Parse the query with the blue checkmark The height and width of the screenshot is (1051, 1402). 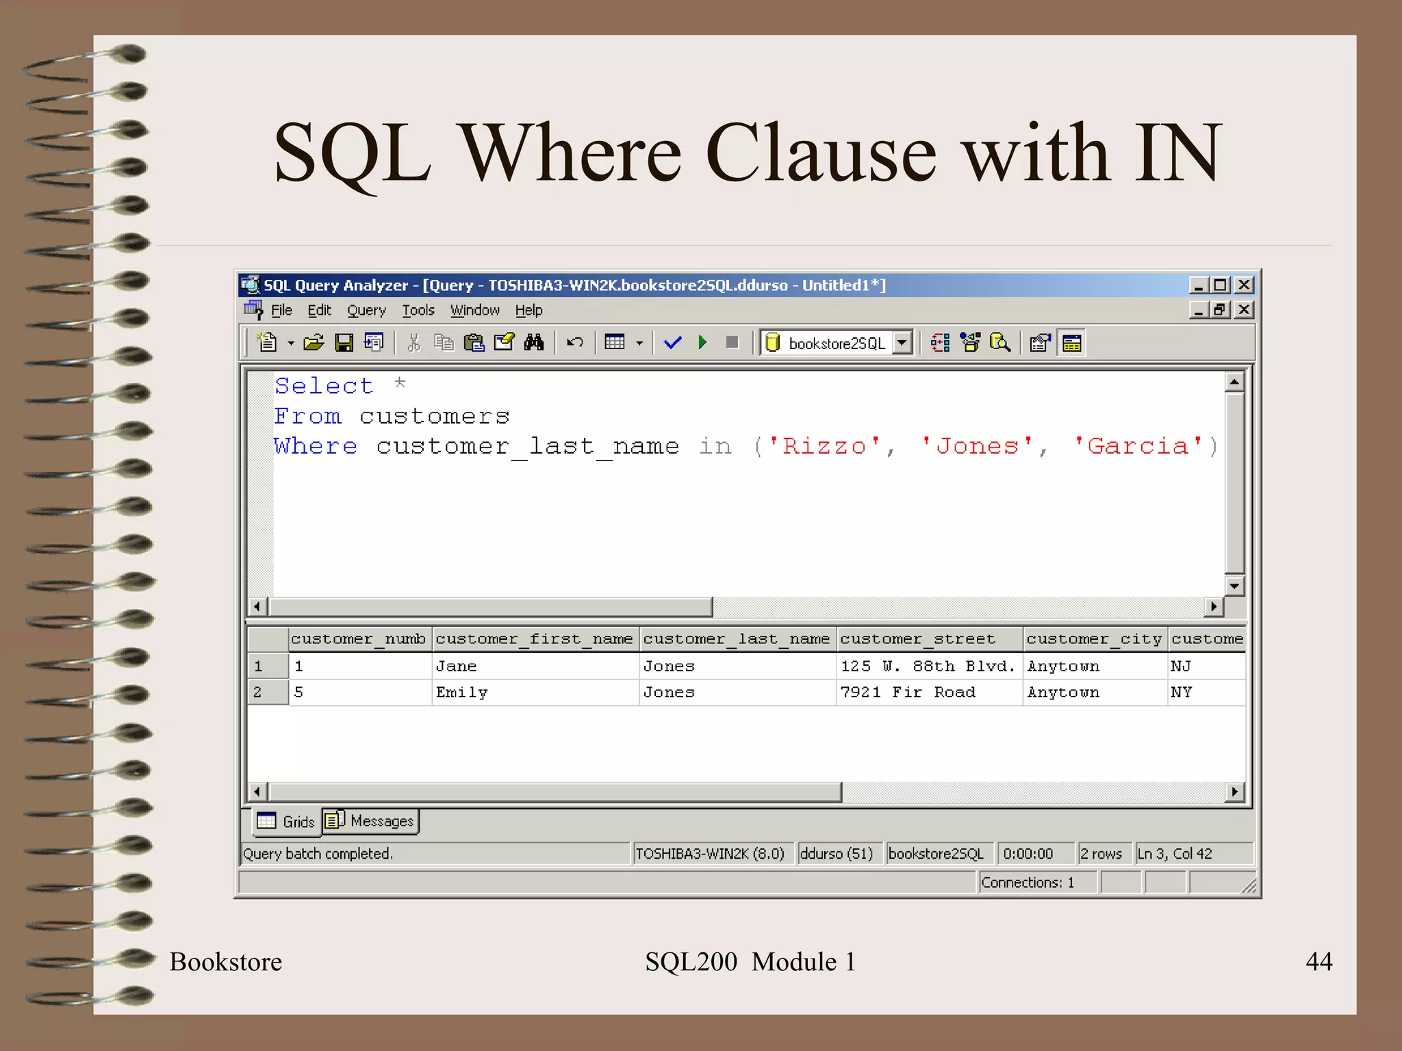pos(672,342)
